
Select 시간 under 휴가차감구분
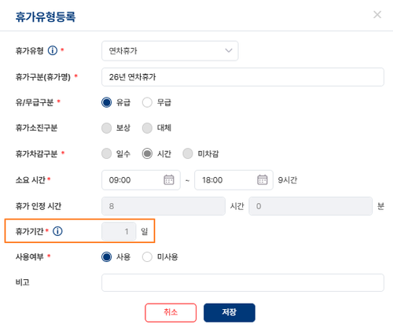[x=147, y=153]
